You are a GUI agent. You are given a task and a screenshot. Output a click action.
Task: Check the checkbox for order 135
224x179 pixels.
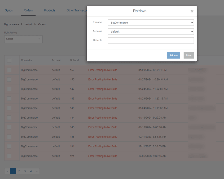9,137
